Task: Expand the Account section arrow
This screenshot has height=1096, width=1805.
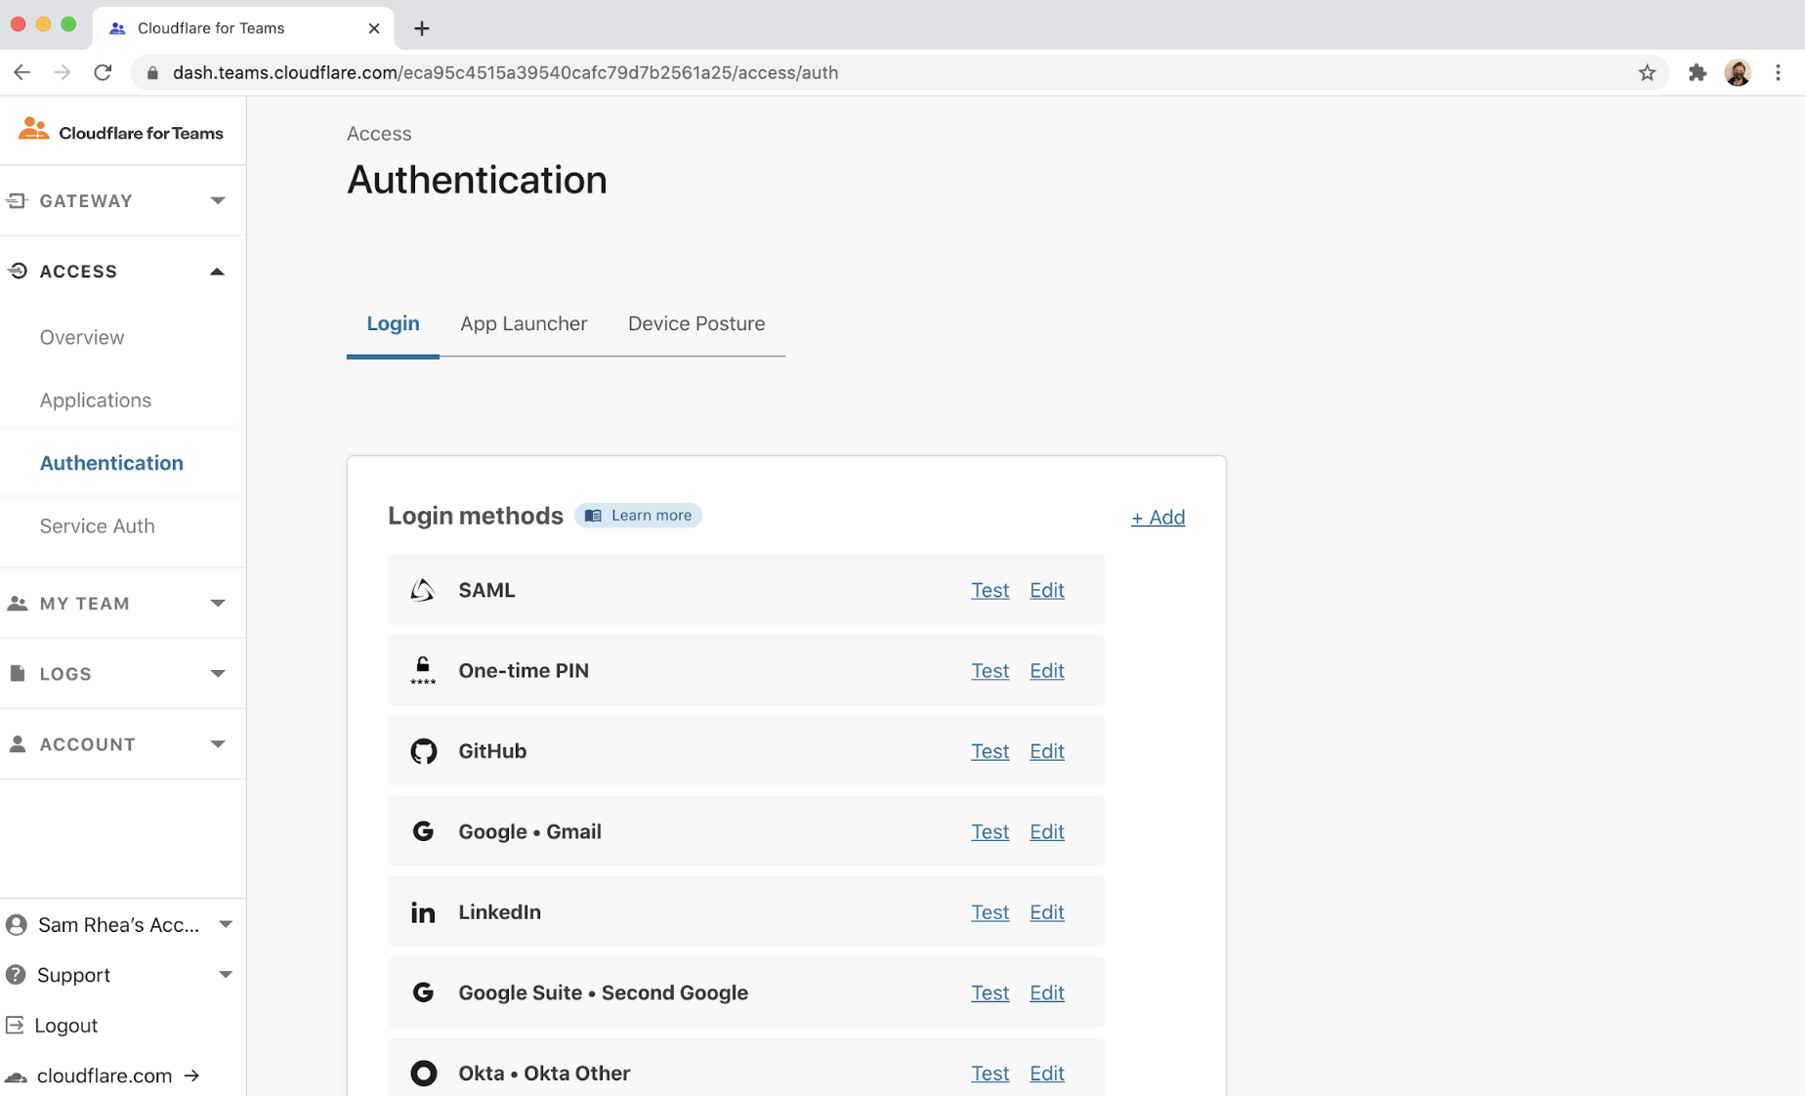Action: point(218,743)
